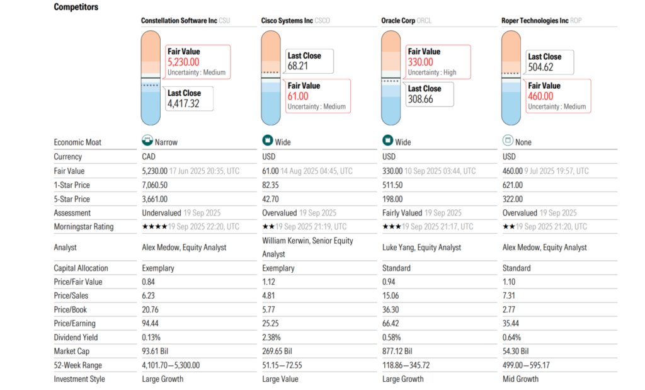Open the Cisco Systems Inc heading
The width and height of the screenshot is (645, 390).
[287, 21]
